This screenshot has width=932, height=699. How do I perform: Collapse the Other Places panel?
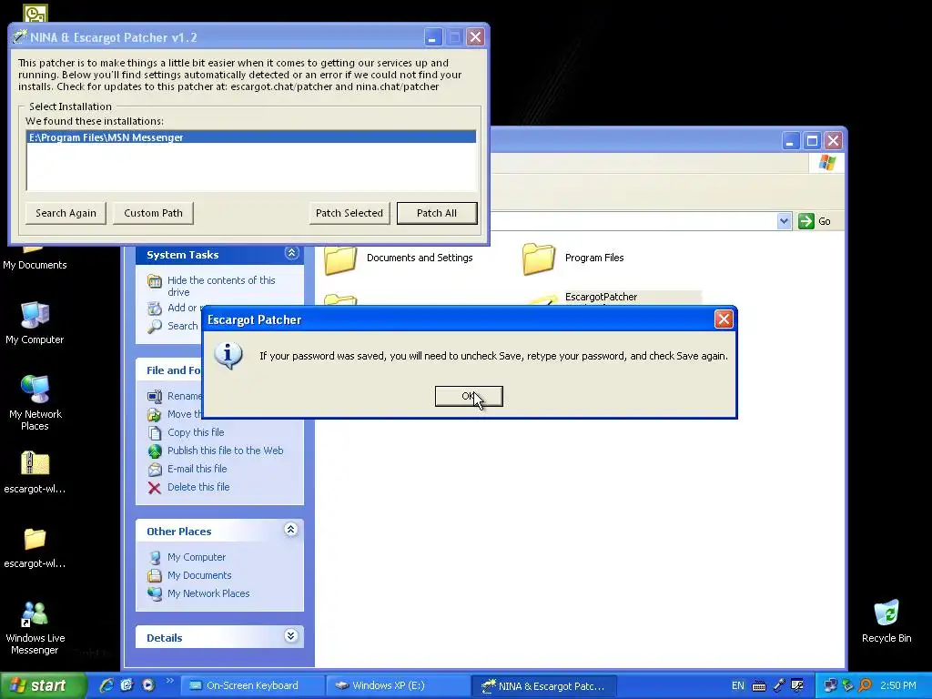[290, 530]
